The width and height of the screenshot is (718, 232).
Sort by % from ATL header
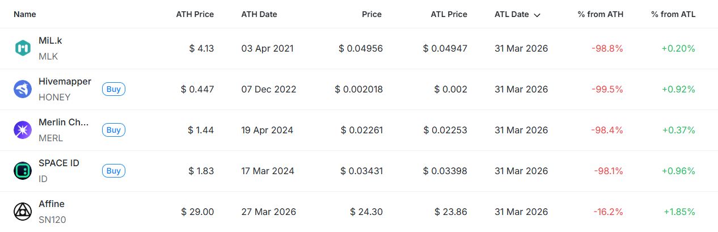[x=673, y=14]
